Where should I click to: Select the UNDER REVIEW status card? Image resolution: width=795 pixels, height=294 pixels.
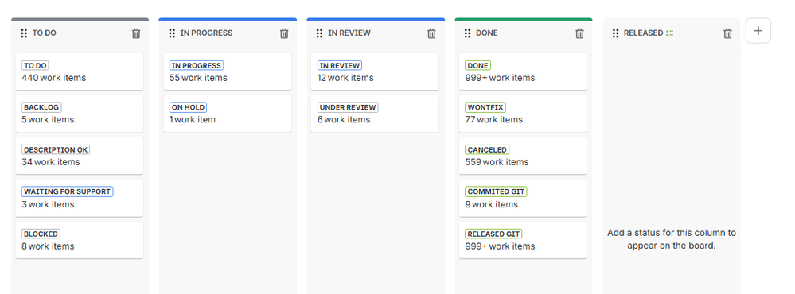tap(375, 114)
